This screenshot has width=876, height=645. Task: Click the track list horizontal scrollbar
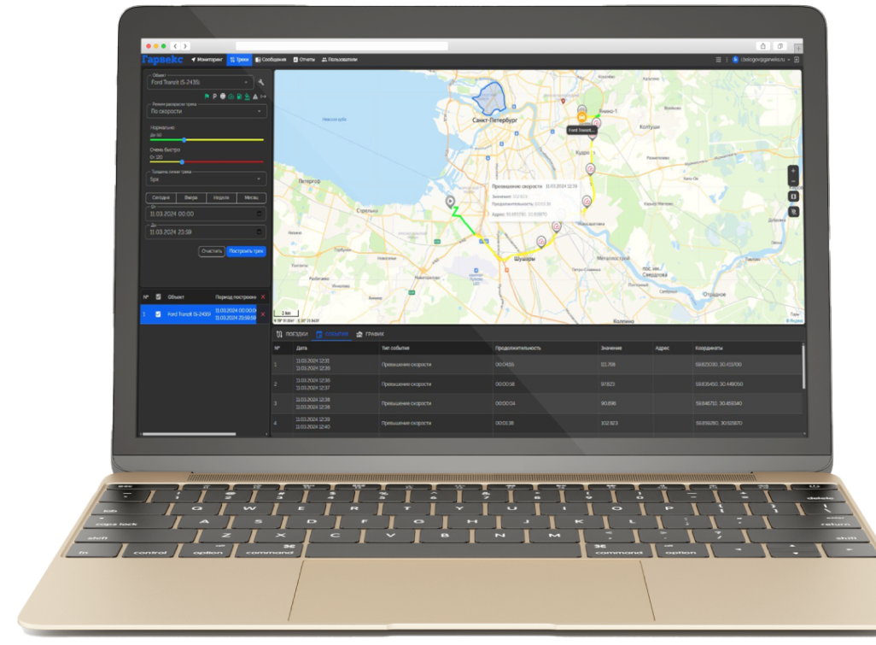(189, 434)
